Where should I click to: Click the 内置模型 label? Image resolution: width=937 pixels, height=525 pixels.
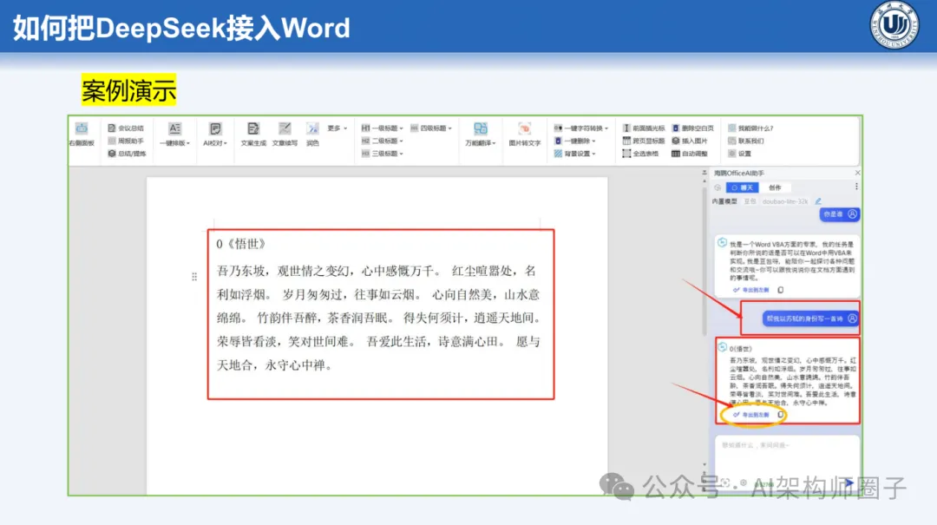(x=724, y=201)
